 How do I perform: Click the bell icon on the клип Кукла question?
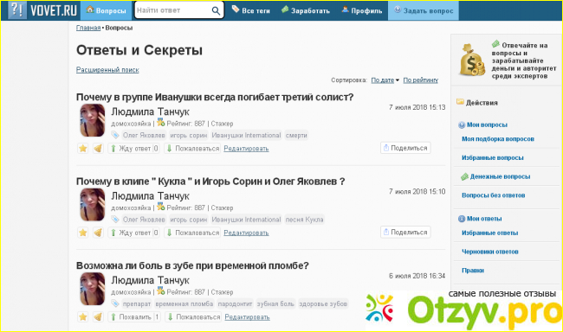(x=98, y=233)
